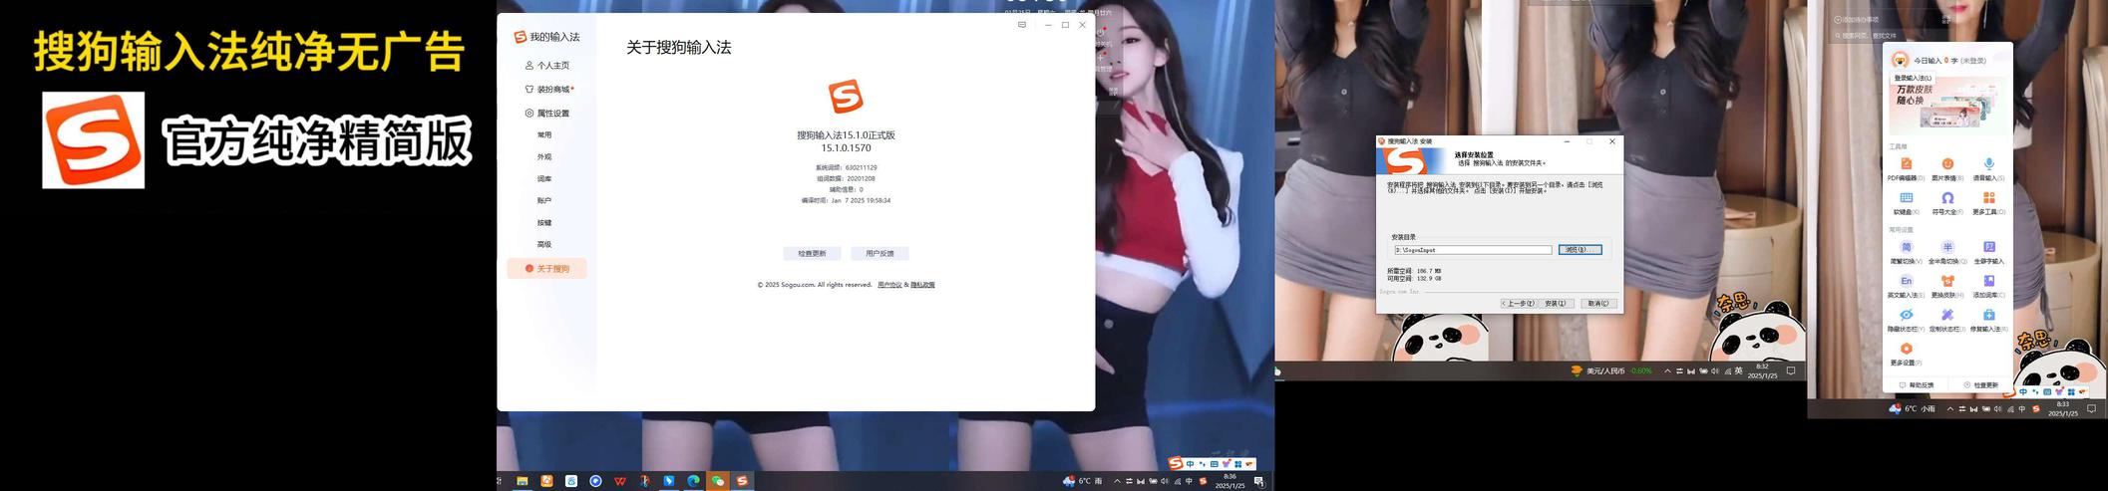2108x491 pixels.
Task: Toggle 简繁切换 simplified/traditional mode
Action: coord(1906,248)
